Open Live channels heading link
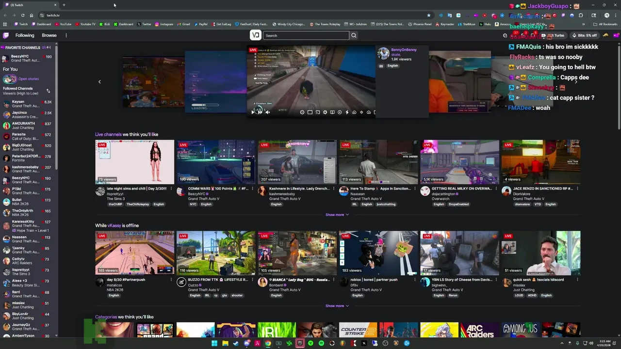 coord(108,134)
